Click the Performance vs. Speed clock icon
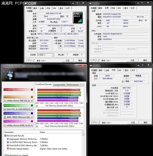The image size is (153, 156). tap(6, 155)
